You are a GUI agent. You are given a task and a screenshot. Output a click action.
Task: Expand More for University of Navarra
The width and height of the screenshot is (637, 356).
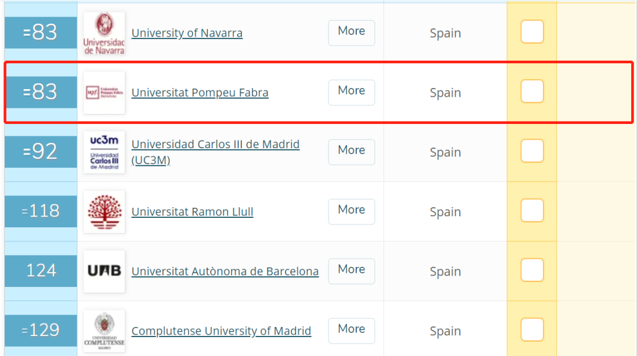tap(352, 32)
